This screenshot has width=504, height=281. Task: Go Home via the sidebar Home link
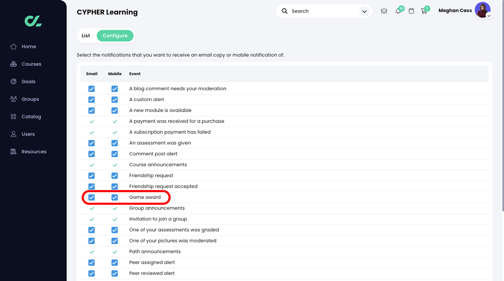pos(28,46)
